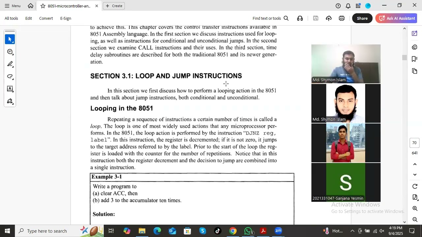
Task: Open WhatsApp from the taskbar
Action: pos(248,231)
